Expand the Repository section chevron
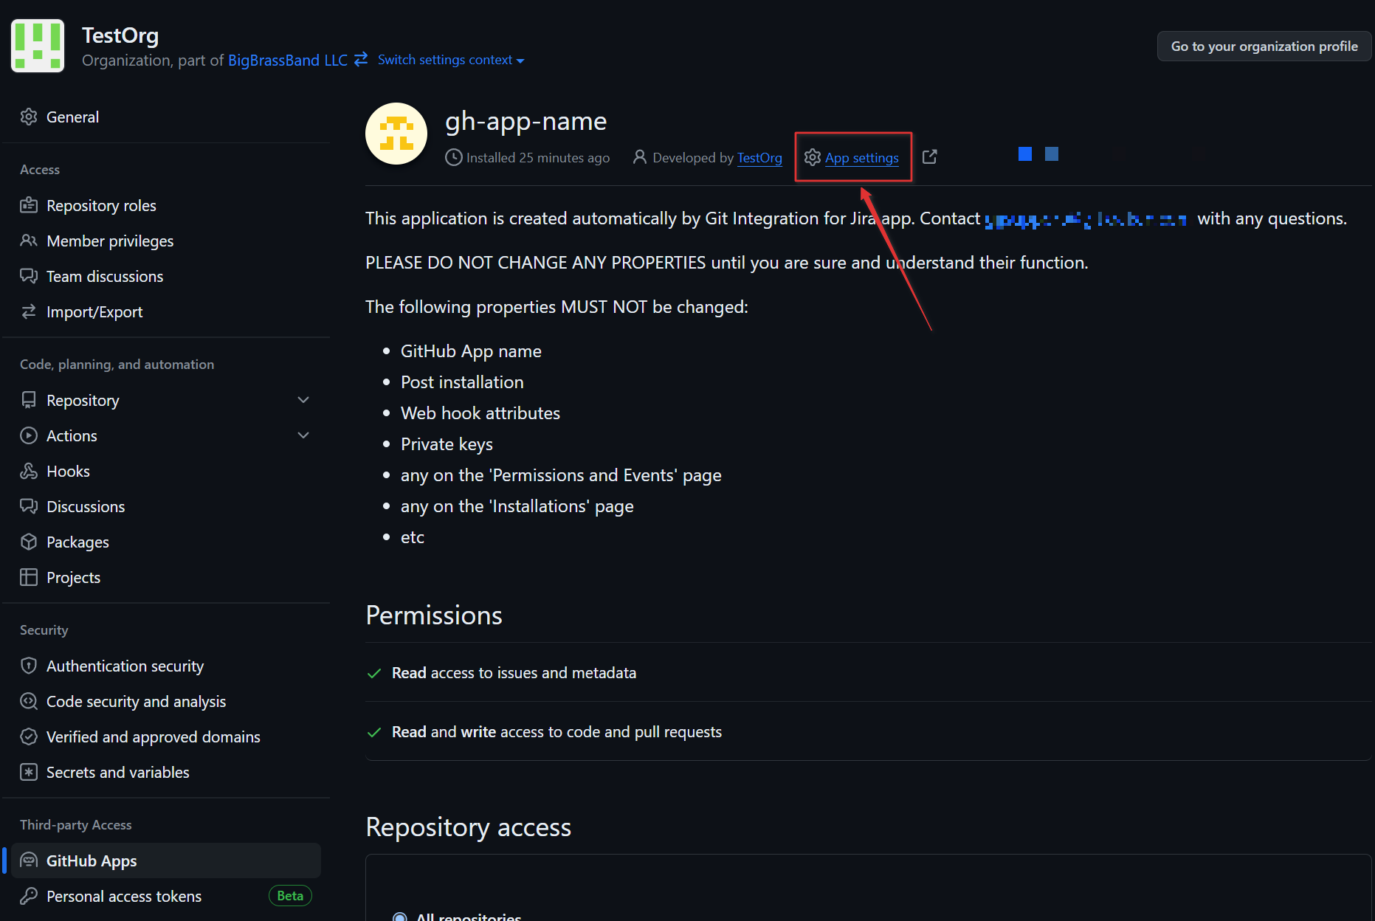1375x921 pixels. click(303, 400)
